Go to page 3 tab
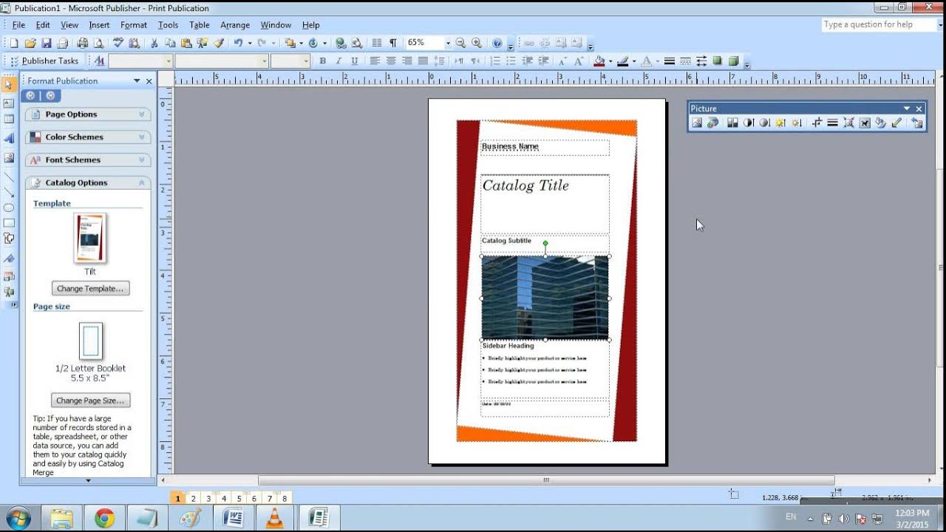This screenshot has width=946, height=532. 209,499
